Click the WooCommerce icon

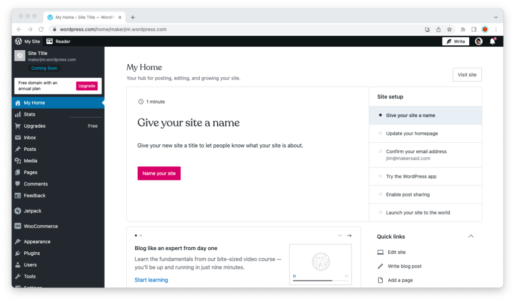18,226
